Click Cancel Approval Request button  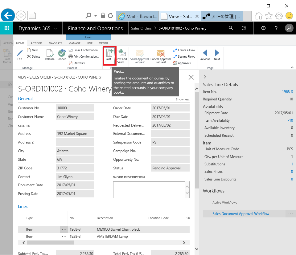point(161,56)
